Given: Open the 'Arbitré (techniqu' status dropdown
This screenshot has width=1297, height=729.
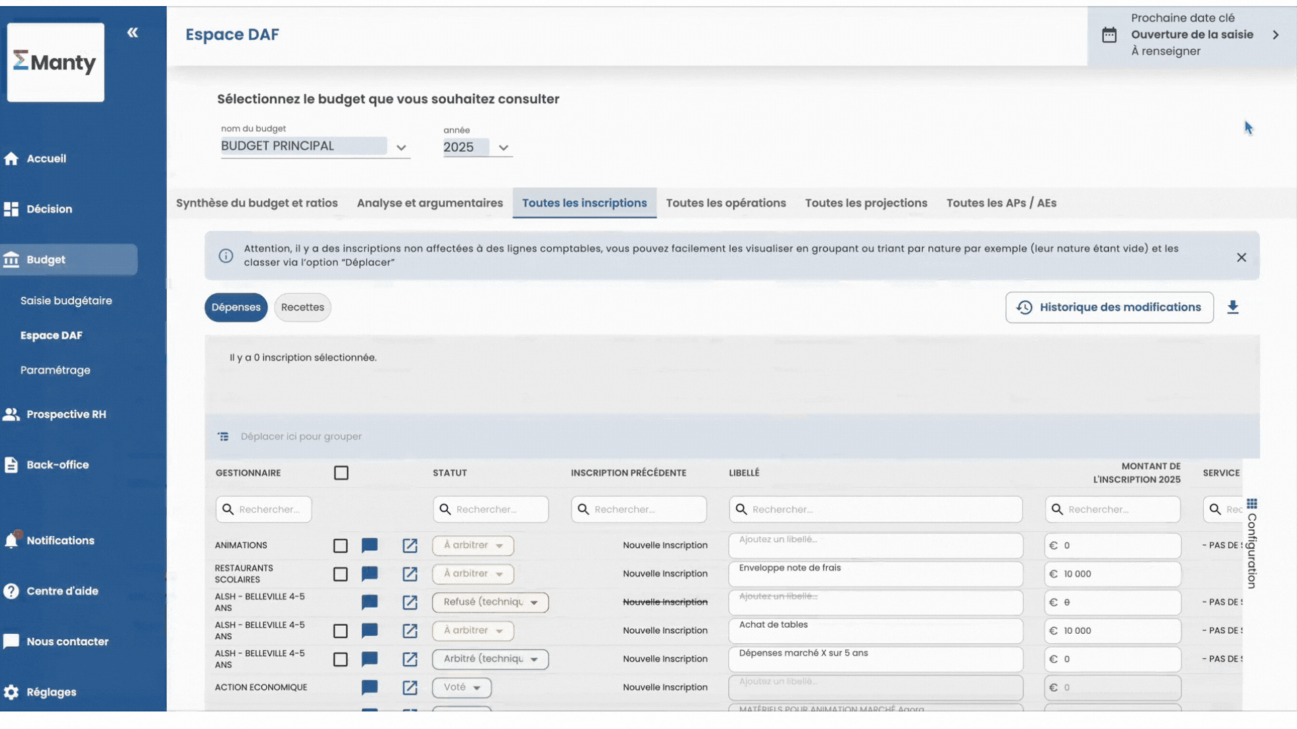Looking at the screenshot, I should (490, 659).
